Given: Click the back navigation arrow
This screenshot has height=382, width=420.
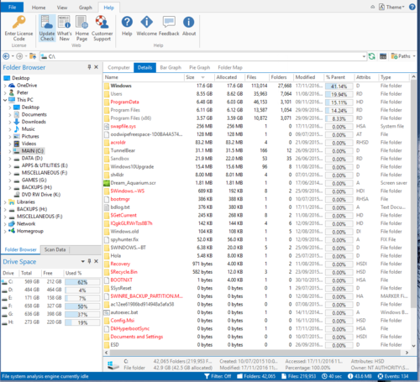Looking at the screenshot, I should point(6,56).
